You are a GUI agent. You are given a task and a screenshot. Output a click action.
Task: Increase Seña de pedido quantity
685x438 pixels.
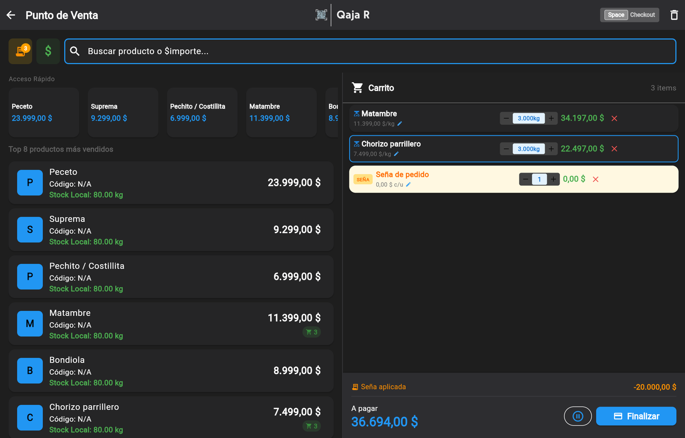pos(553,179)
